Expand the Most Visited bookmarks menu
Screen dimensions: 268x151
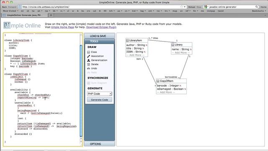pos(10,11)
